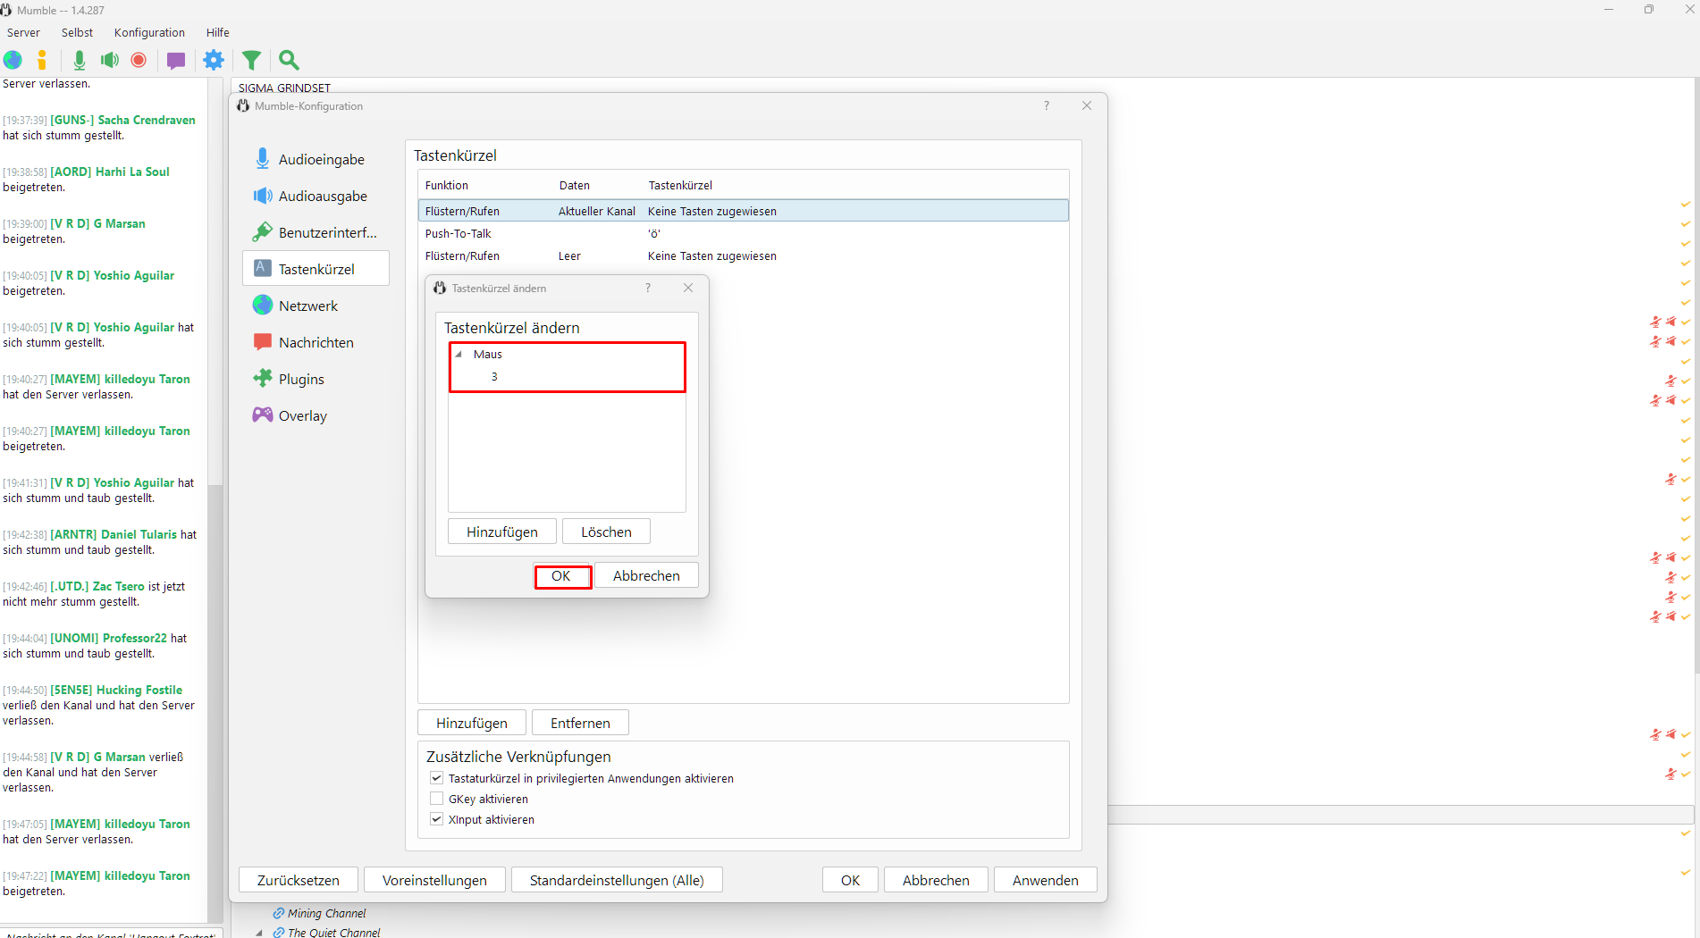The width and height of the screenshot is (1700, 938).
Task: Click Abbrechen in Mumble-Konfiguration footer
Action: [x=936, y=880]
